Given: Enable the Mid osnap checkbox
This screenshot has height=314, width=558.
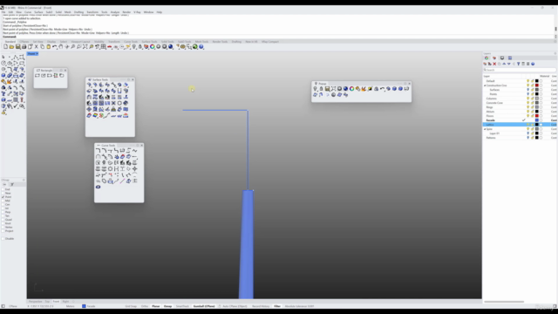Looking at the screenshot, I should [x=3, y=201].
